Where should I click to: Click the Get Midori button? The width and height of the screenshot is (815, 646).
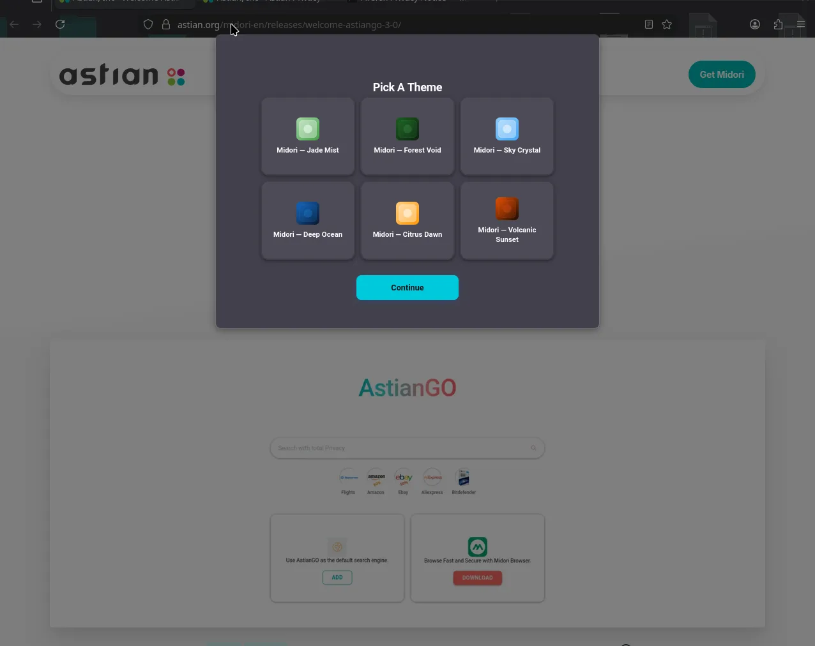coord(722,75)
